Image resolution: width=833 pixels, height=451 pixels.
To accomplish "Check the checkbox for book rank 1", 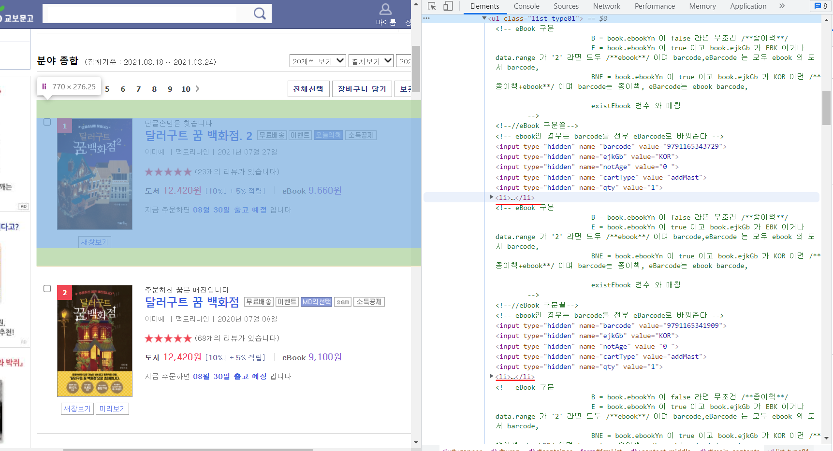I will pos(47,122).
